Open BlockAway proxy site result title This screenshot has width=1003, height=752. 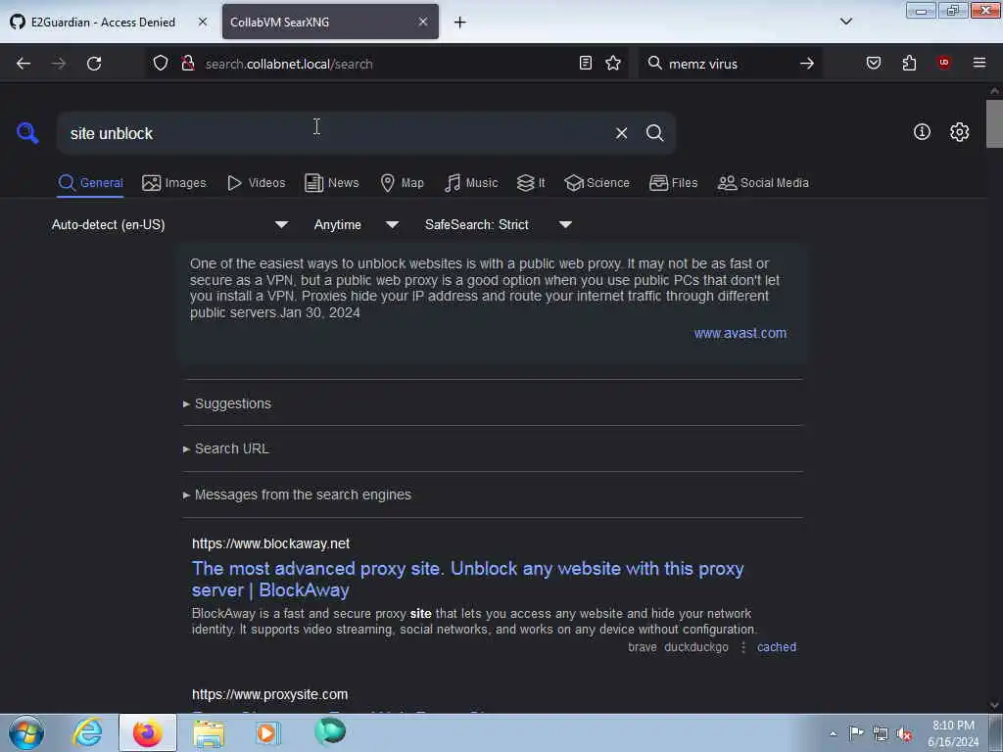click(x=467, y=579)
